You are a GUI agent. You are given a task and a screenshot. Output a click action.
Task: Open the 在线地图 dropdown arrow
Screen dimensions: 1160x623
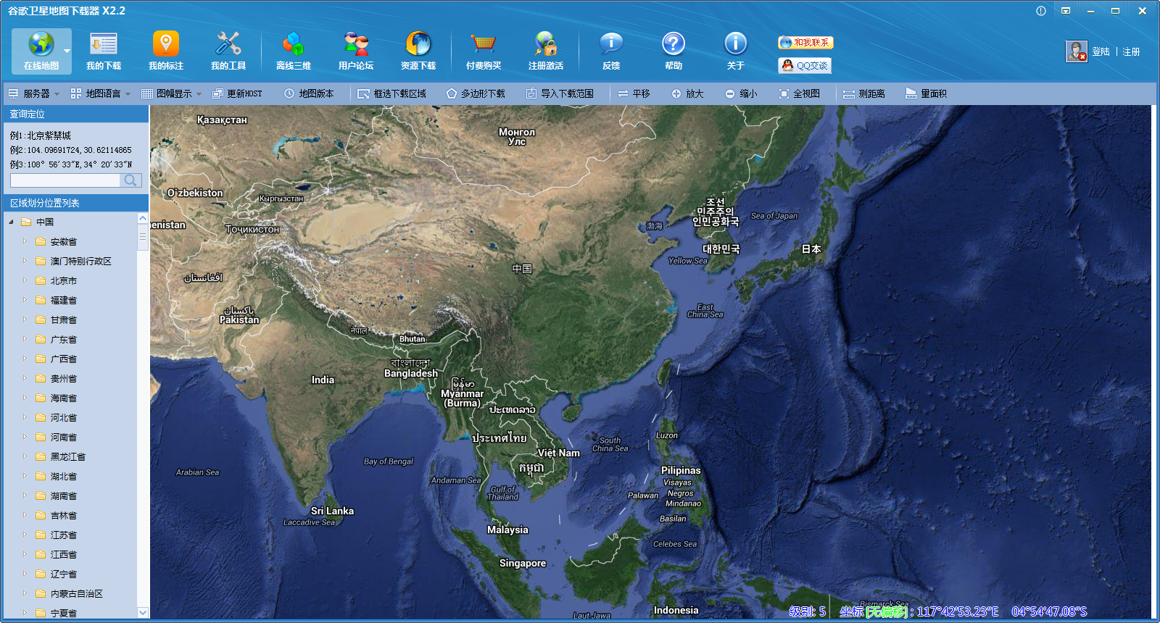[67, 51]
